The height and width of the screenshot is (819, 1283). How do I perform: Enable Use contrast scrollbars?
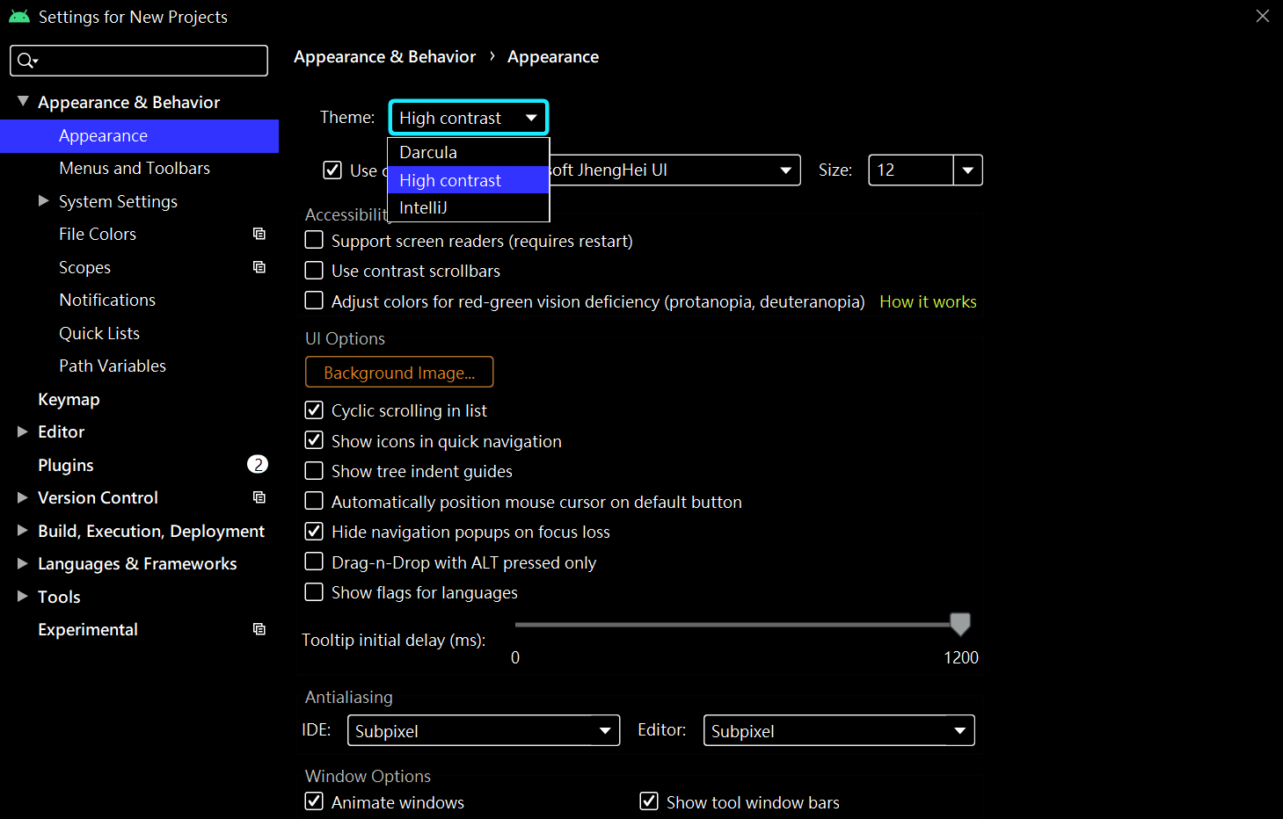[314, 270]
